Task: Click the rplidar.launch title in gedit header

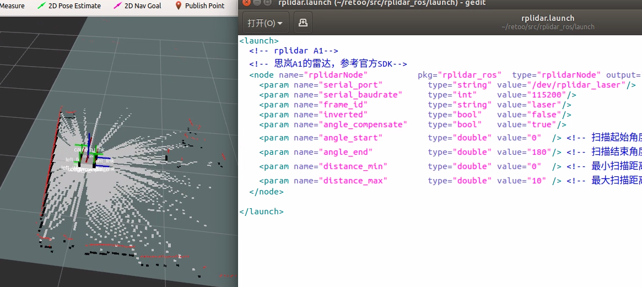Action: [548, 18]
